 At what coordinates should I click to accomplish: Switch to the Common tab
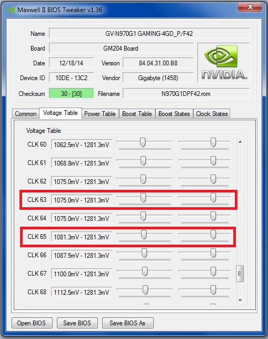[x=26, y=114]
